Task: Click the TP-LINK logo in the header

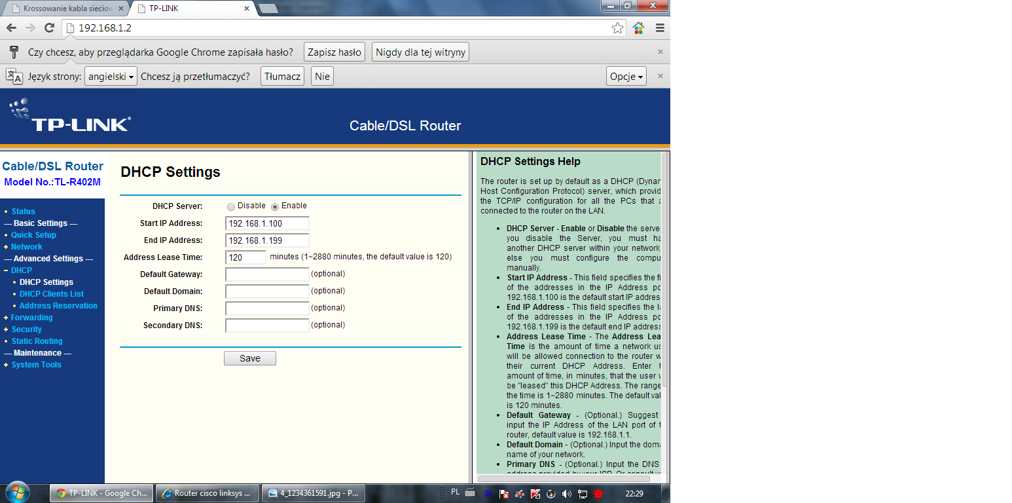Action: tap(70, 116)
